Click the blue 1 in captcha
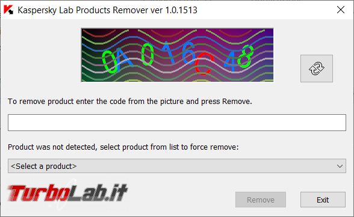Image resolution: width=354 pixels, height=217 pixels. [168, 52]
